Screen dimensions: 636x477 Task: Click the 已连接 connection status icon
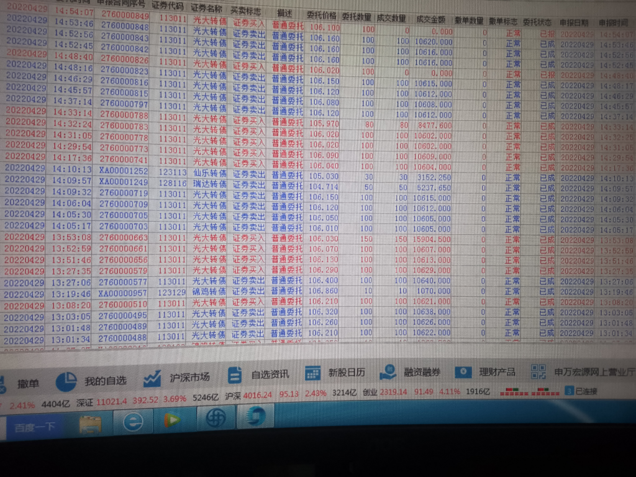569,391
